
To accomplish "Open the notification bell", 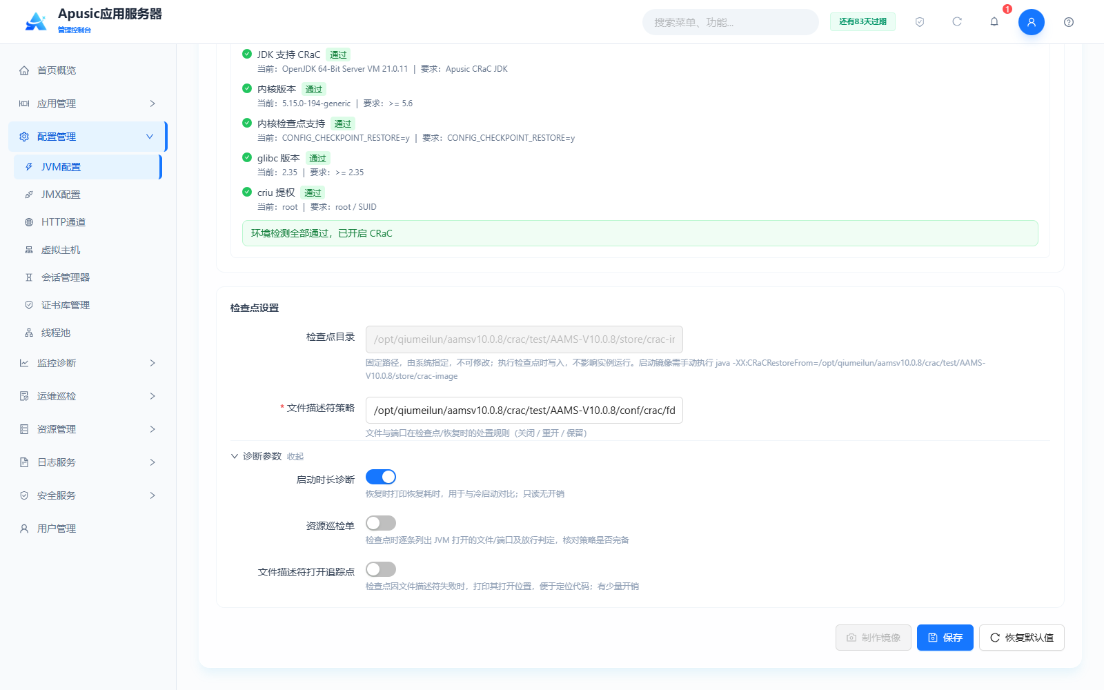I will 994,22.
